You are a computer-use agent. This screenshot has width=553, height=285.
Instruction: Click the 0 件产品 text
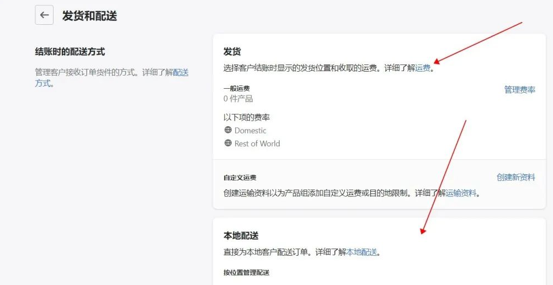(x=238, y=99)
